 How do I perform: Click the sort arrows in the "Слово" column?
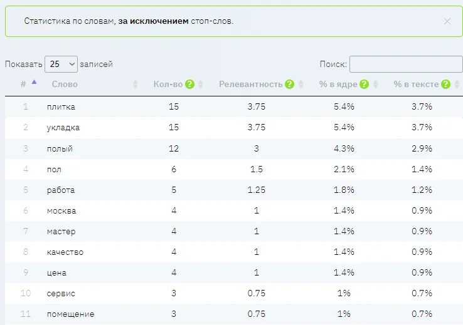pos(135,85)
